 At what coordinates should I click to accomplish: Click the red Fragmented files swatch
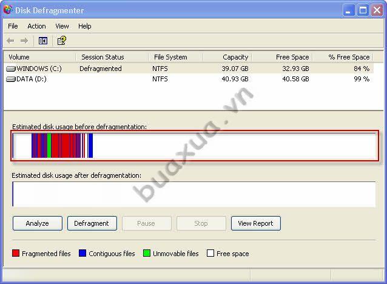[x=16, y=253]
